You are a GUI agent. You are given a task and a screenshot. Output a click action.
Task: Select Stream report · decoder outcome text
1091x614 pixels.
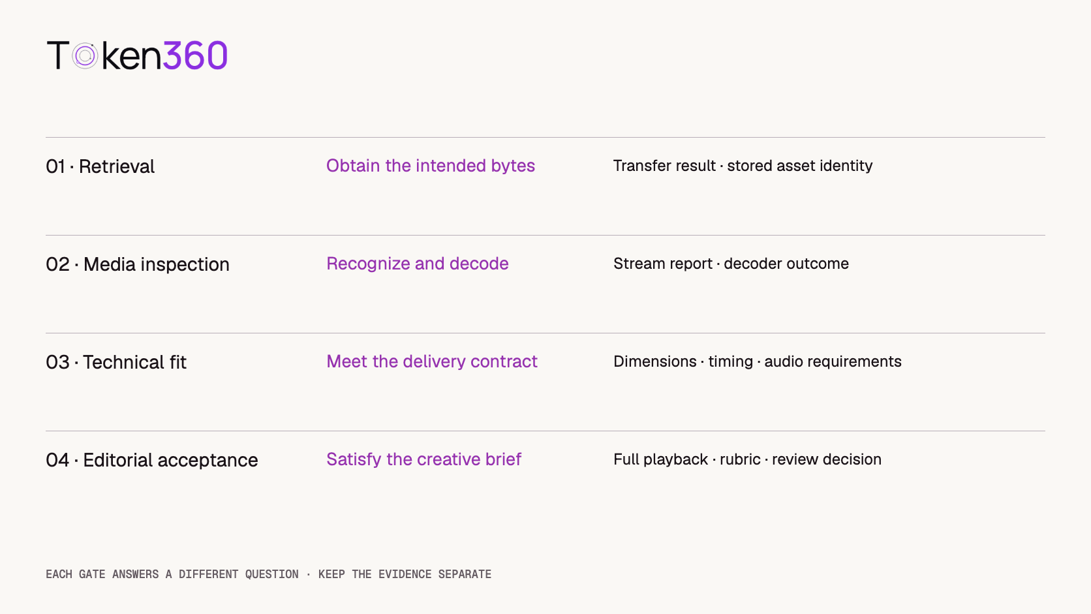(731, 264)
